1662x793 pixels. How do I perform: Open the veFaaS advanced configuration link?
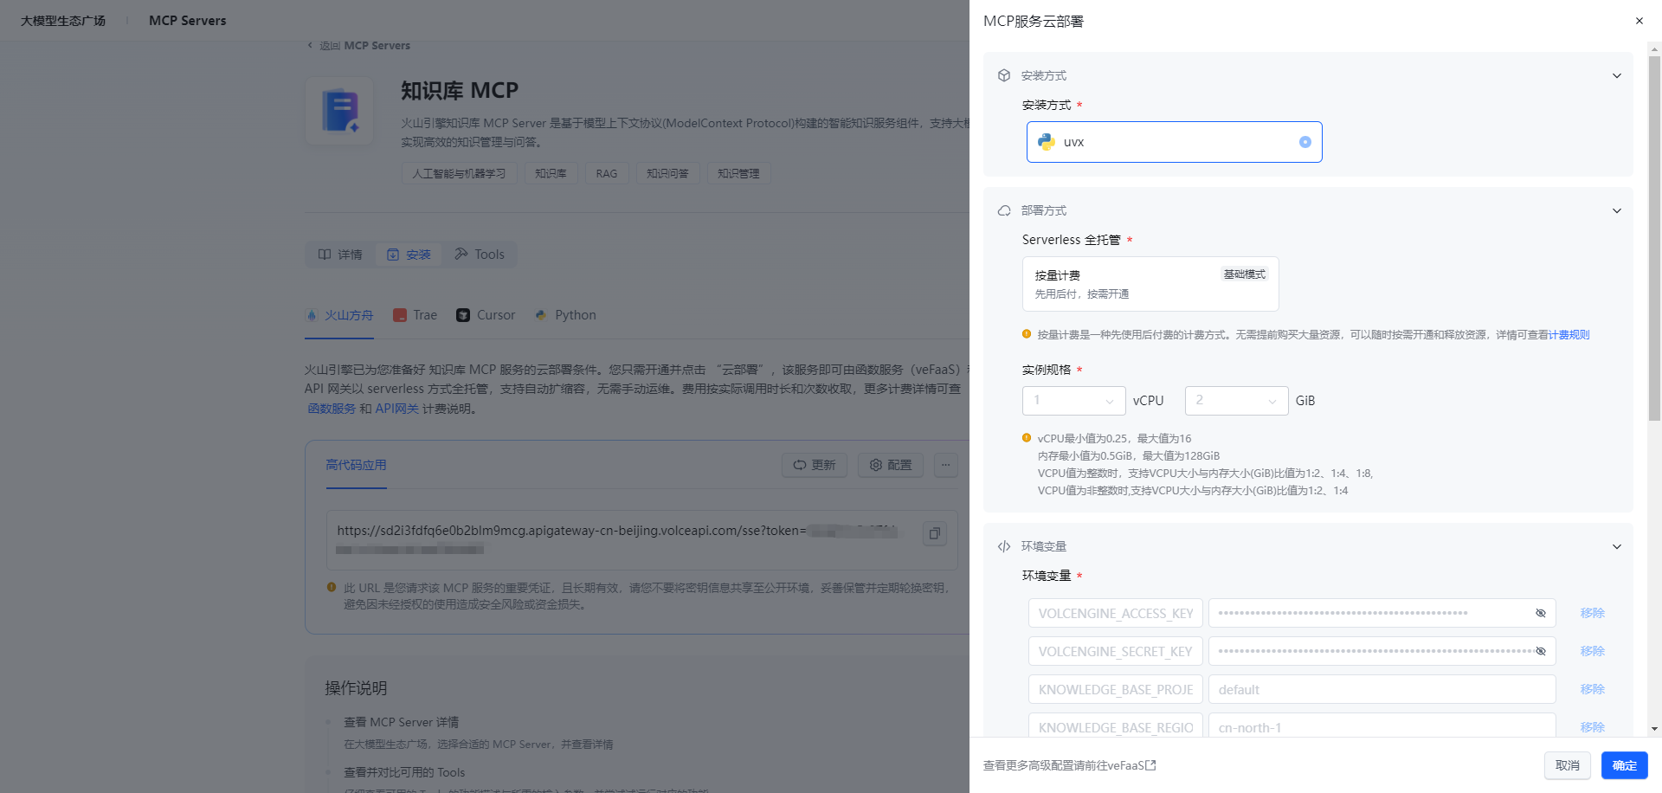(1070, 765)
